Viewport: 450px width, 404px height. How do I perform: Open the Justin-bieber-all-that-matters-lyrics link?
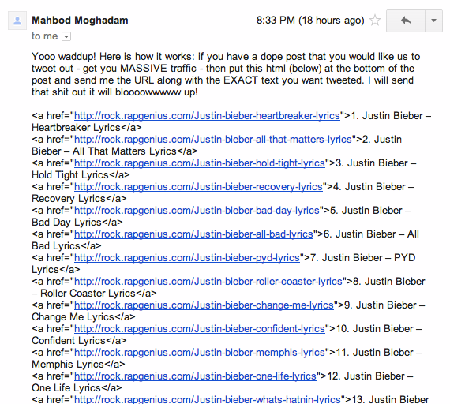[213, 140]
